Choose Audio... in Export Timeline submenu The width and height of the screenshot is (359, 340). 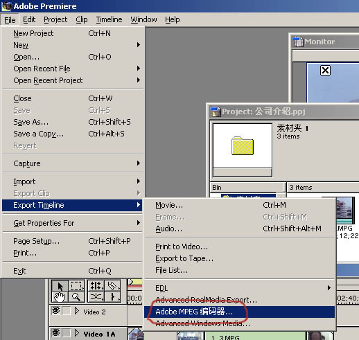[239, 229]
